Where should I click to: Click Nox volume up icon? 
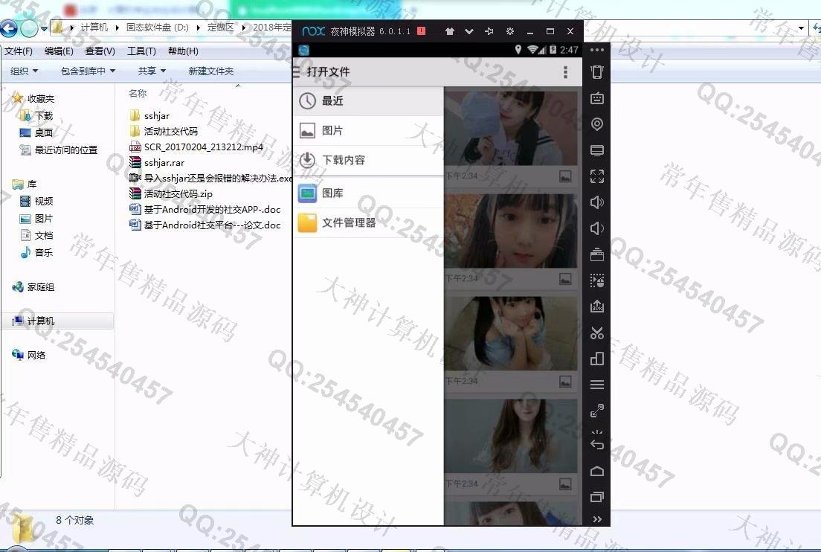[x=597, y=202]
